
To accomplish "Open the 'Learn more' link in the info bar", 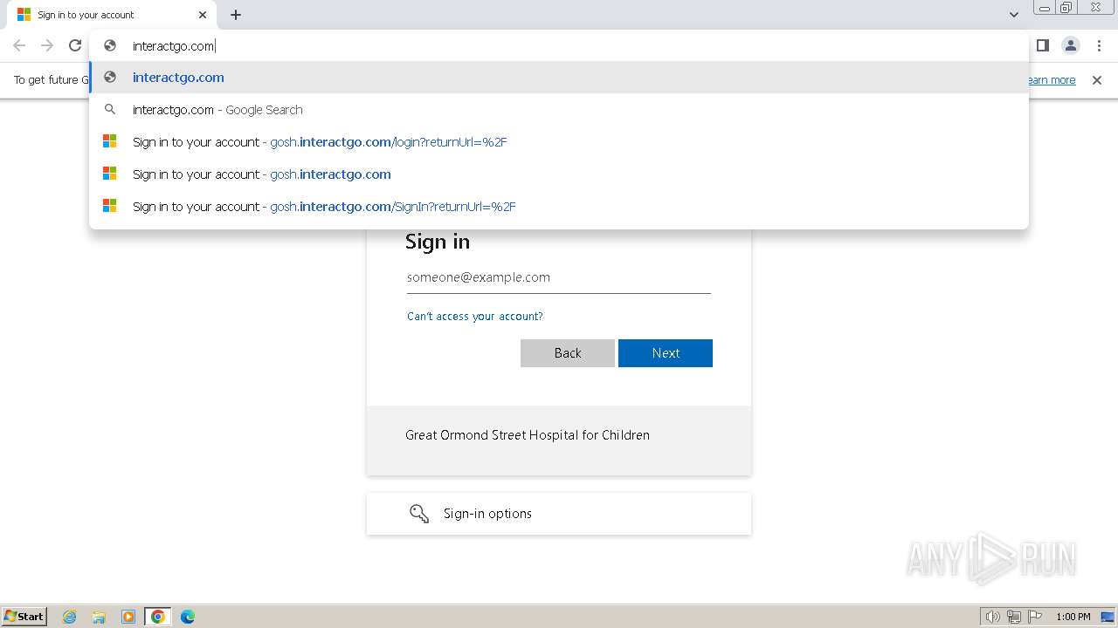I will pos(1052,80).
